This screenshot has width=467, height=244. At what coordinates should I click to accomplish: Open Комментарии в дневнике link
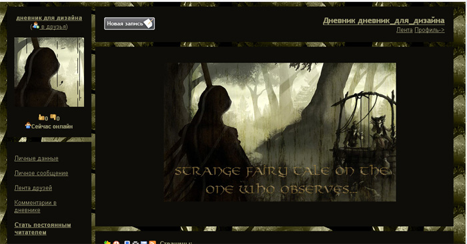(35, 206)
